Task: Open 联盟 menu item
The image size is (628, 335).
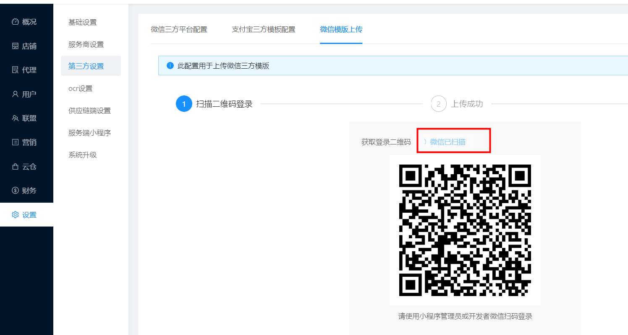Action: coord(26,118)
